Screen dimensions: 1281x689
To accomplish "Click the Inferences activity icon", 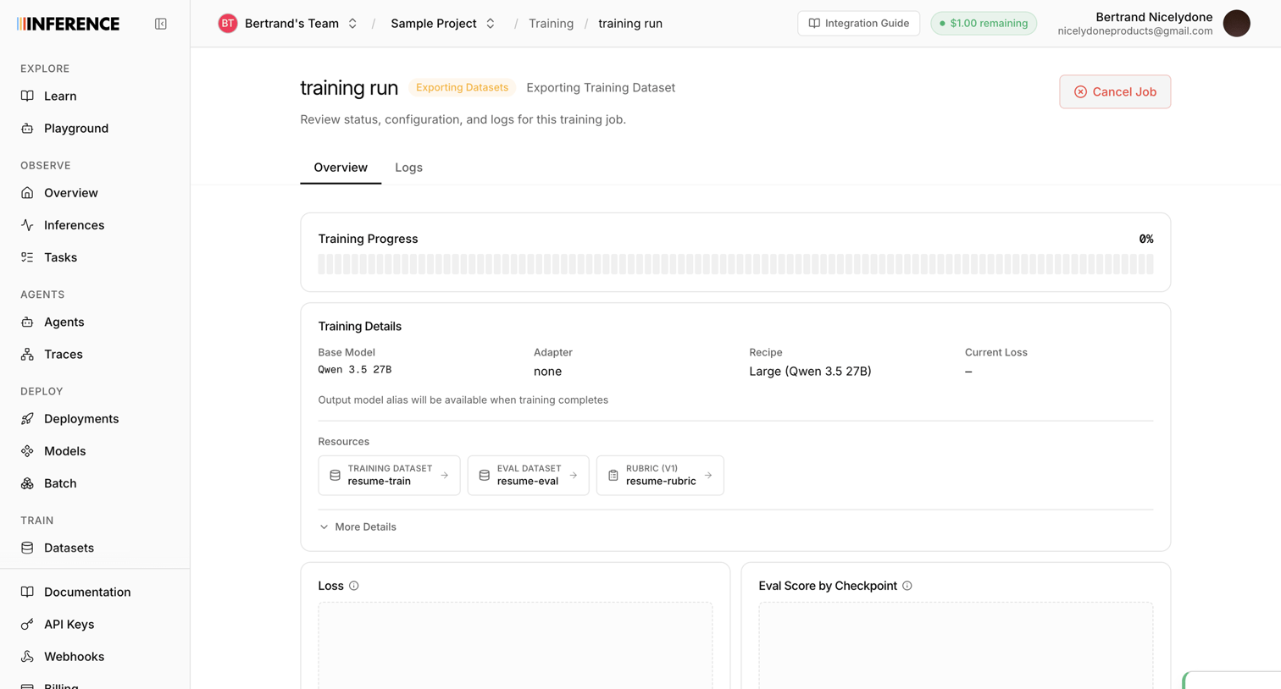I will (x=27, y=225).
